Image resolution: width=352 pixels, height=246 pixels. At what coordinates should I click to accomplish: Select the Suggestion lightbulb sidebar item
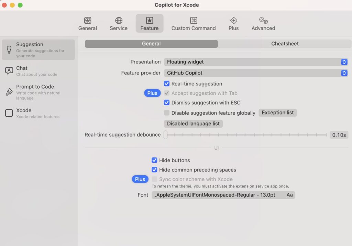point(38,49)
